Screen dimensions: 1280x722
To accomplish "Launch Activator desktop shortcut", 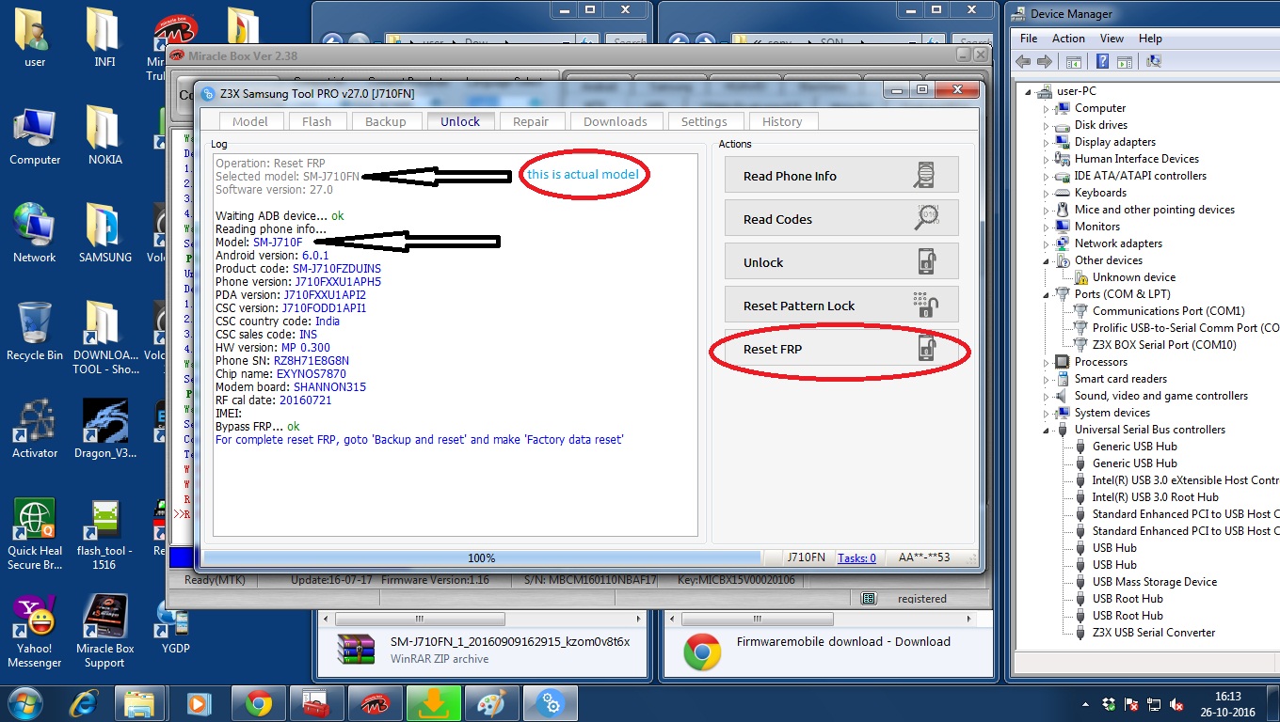I will click(35, 428).
